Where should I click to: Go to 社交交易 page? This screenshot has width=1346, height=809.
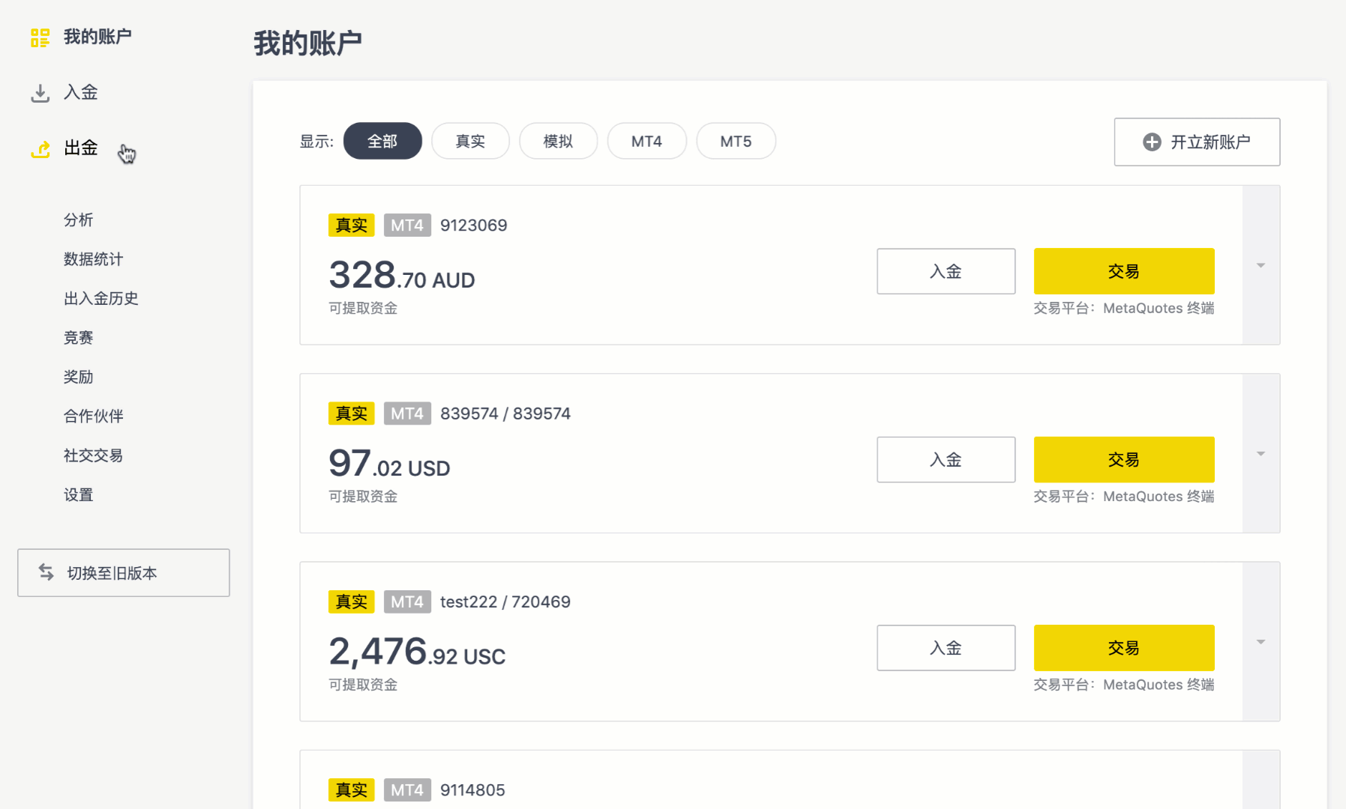93,455
